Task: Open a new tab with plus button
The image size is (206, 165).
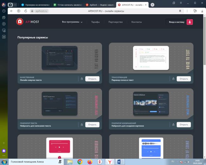Action: (152, 5)
